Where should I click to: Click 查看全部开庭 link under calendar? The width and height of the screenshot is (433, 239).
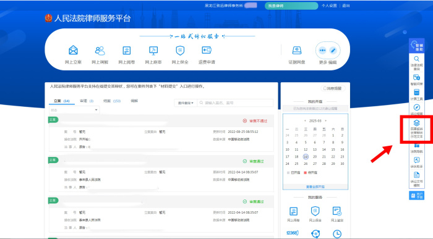[x=315, y=187]
